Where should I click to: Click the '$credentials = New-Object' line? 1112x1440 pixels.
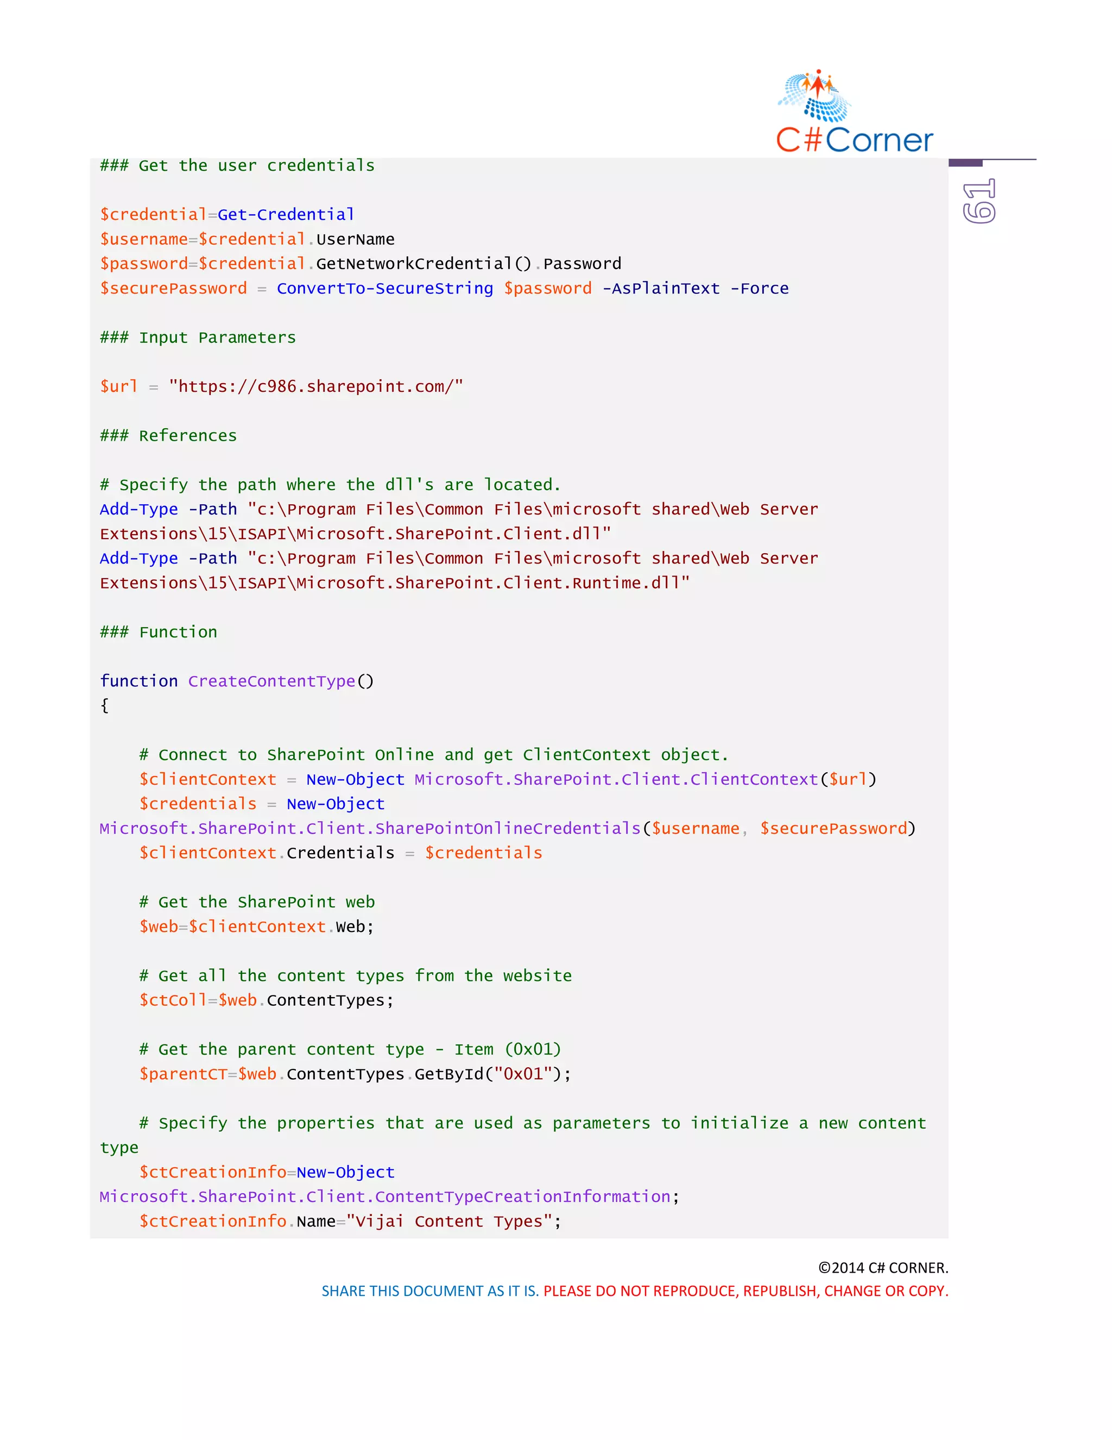click(x=262, y=804)
